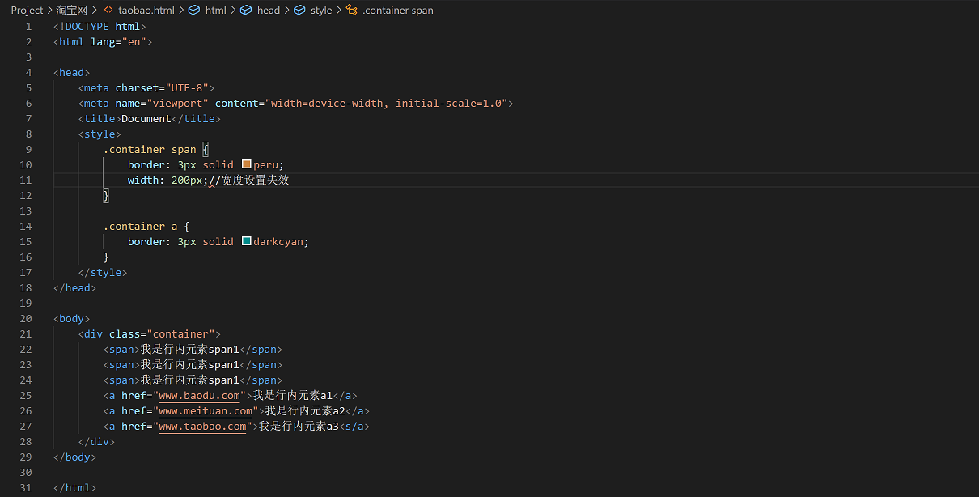Viewport: 979px width, 497px height.
Task: Expand the taobao.html breadcrumb dropdown
Action: [x=146, y=11]
